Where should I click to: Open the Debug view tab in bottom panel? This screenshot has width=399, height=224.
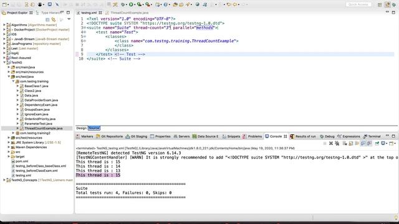[327, 136]
